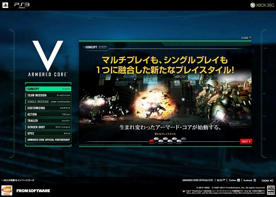Toggle sound with the speaker icon

[x=272, y=180]
